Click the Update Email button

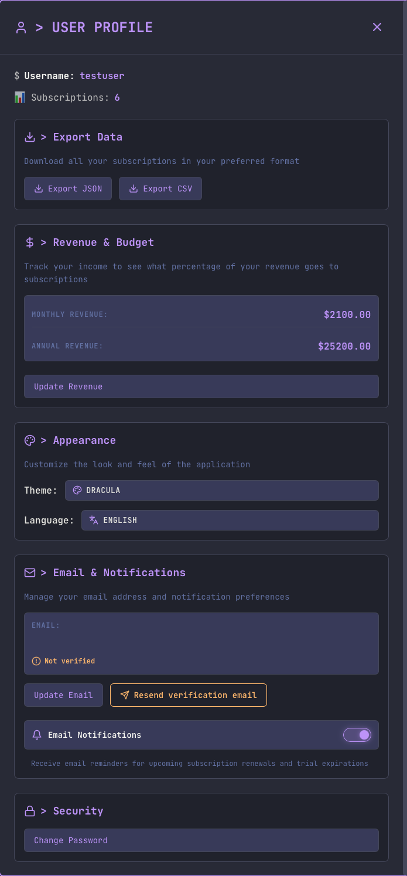pos(63,695)
